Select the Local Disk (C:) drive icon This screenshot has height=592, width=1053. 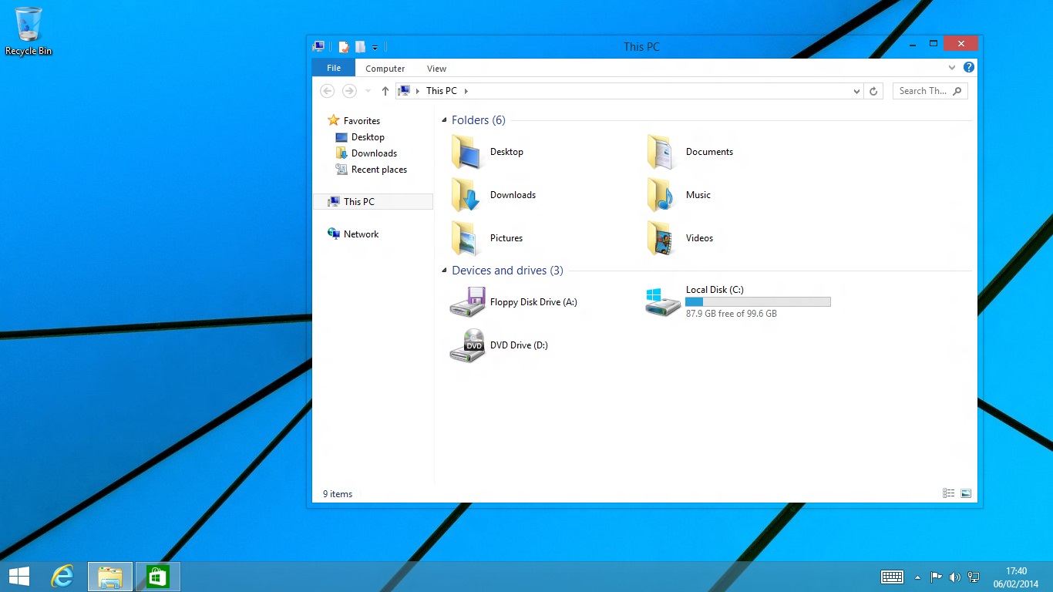(663, 302)
